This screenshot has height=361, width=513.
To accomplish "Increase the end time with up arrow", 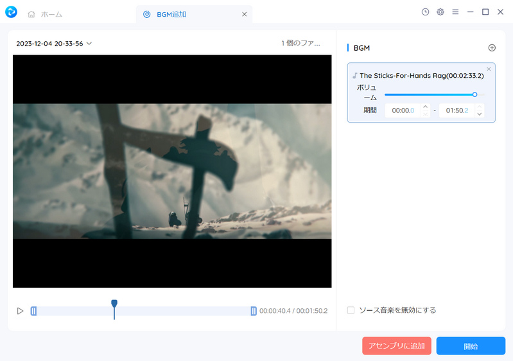I will click(x=480, y=107).
